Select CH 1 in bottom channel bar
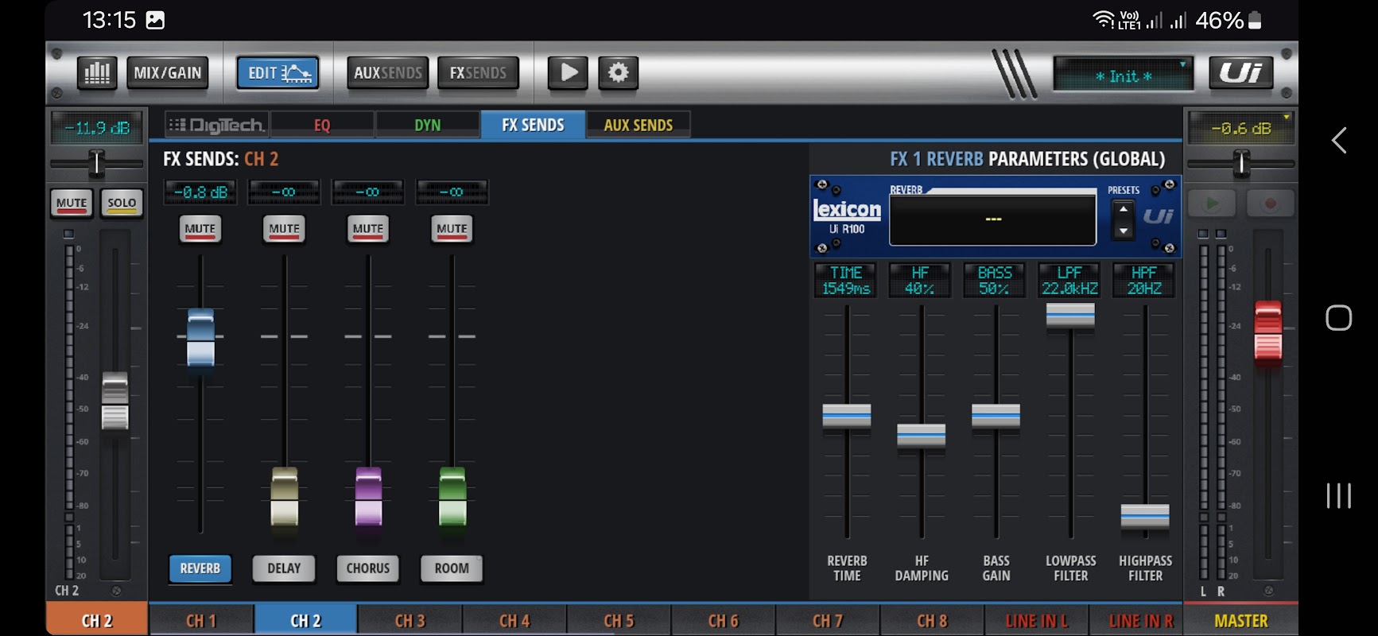 (x=201, y=621)
